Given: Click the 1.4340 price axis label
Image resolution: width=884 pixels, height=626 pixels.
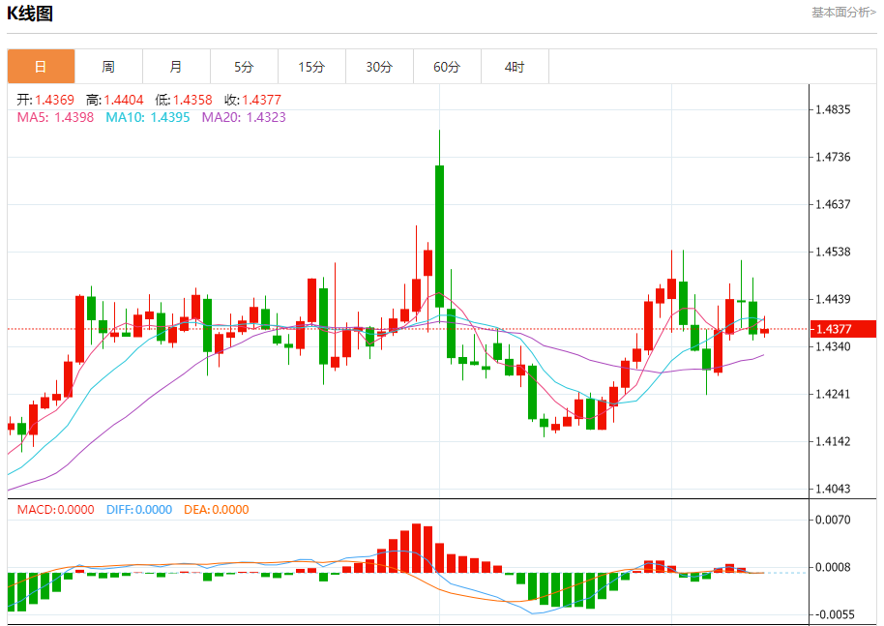Looking at the screenshot, I should pyautogui.click(x=833, y=346).
